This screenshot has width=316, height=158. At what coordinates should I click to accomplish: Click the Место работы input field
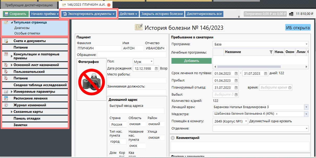[x=137, y=80]
